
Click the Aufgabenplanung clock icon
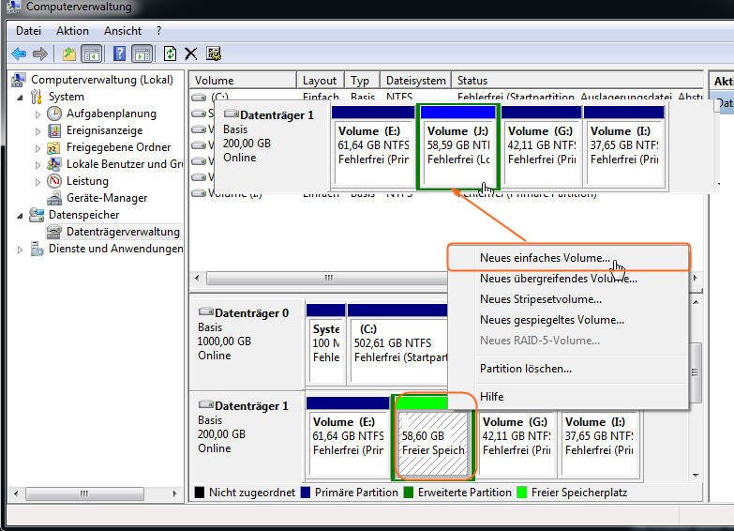54,114
